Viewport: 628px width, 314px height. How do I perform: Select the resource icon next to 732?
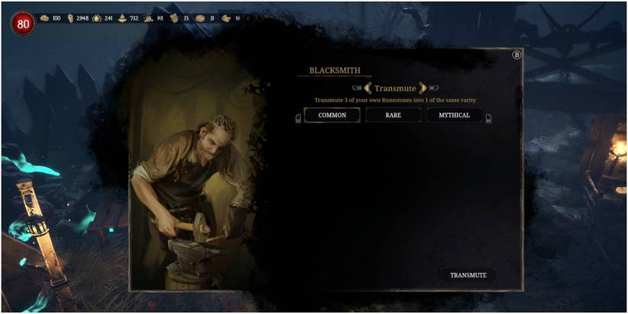point(123,18)
